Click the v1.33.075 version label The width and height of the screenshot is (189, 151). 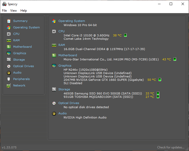point(9,147)
